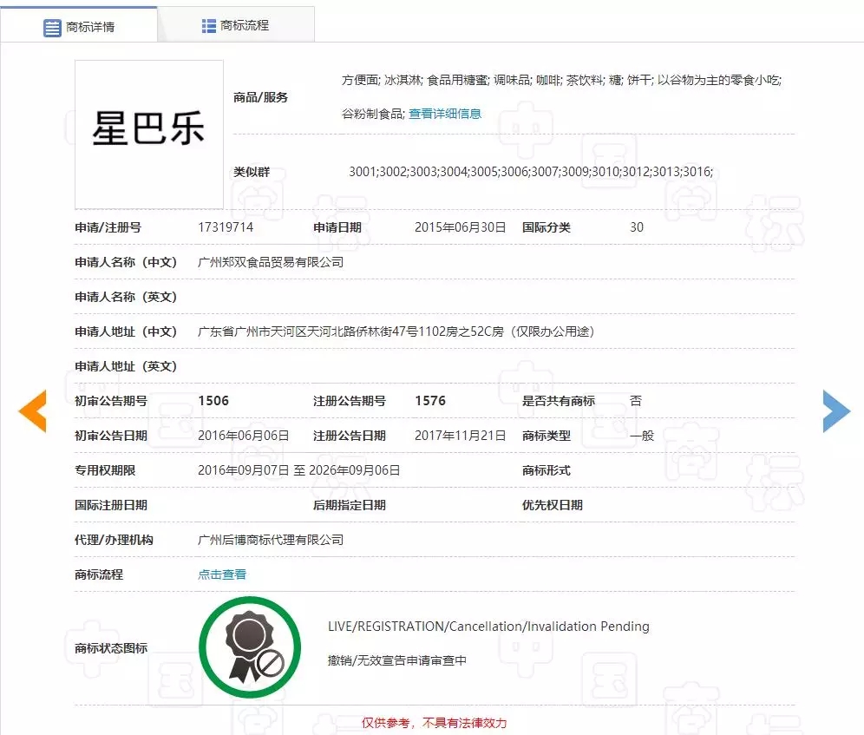
Task: Click the applicant address starting 广东省广州市天河区
Action: pyautogui.click(x=396, y=331)
